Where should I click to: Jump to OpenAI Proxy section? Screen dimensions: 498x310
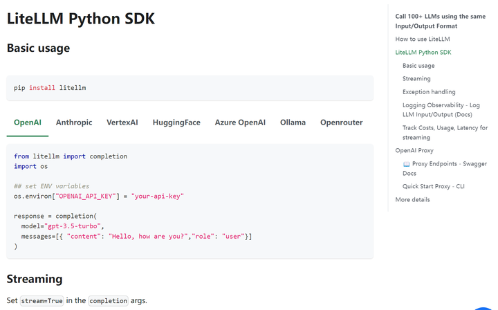click(x=414, y=150)
